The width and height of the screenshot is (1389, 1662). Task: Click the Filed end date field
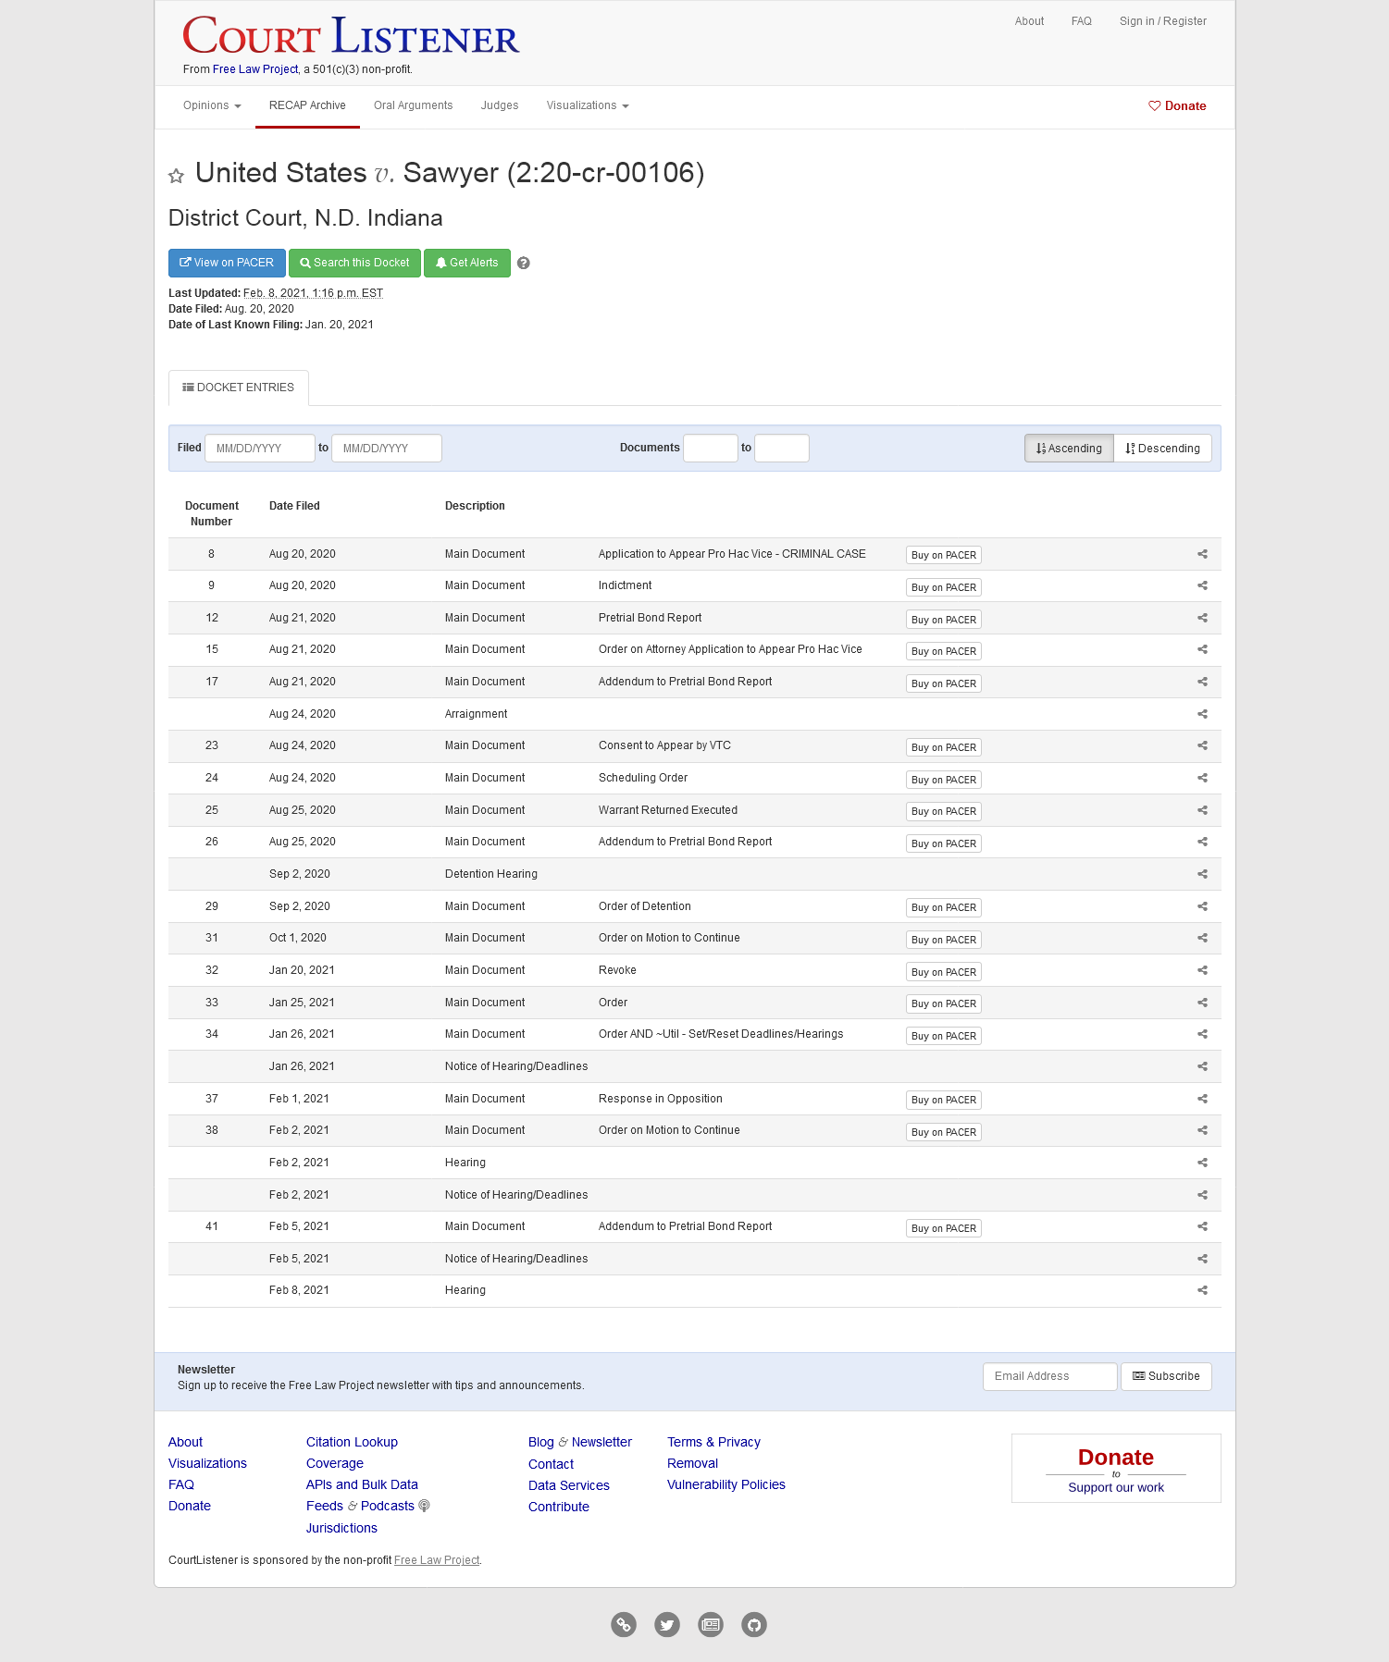(x=387, y=449)
